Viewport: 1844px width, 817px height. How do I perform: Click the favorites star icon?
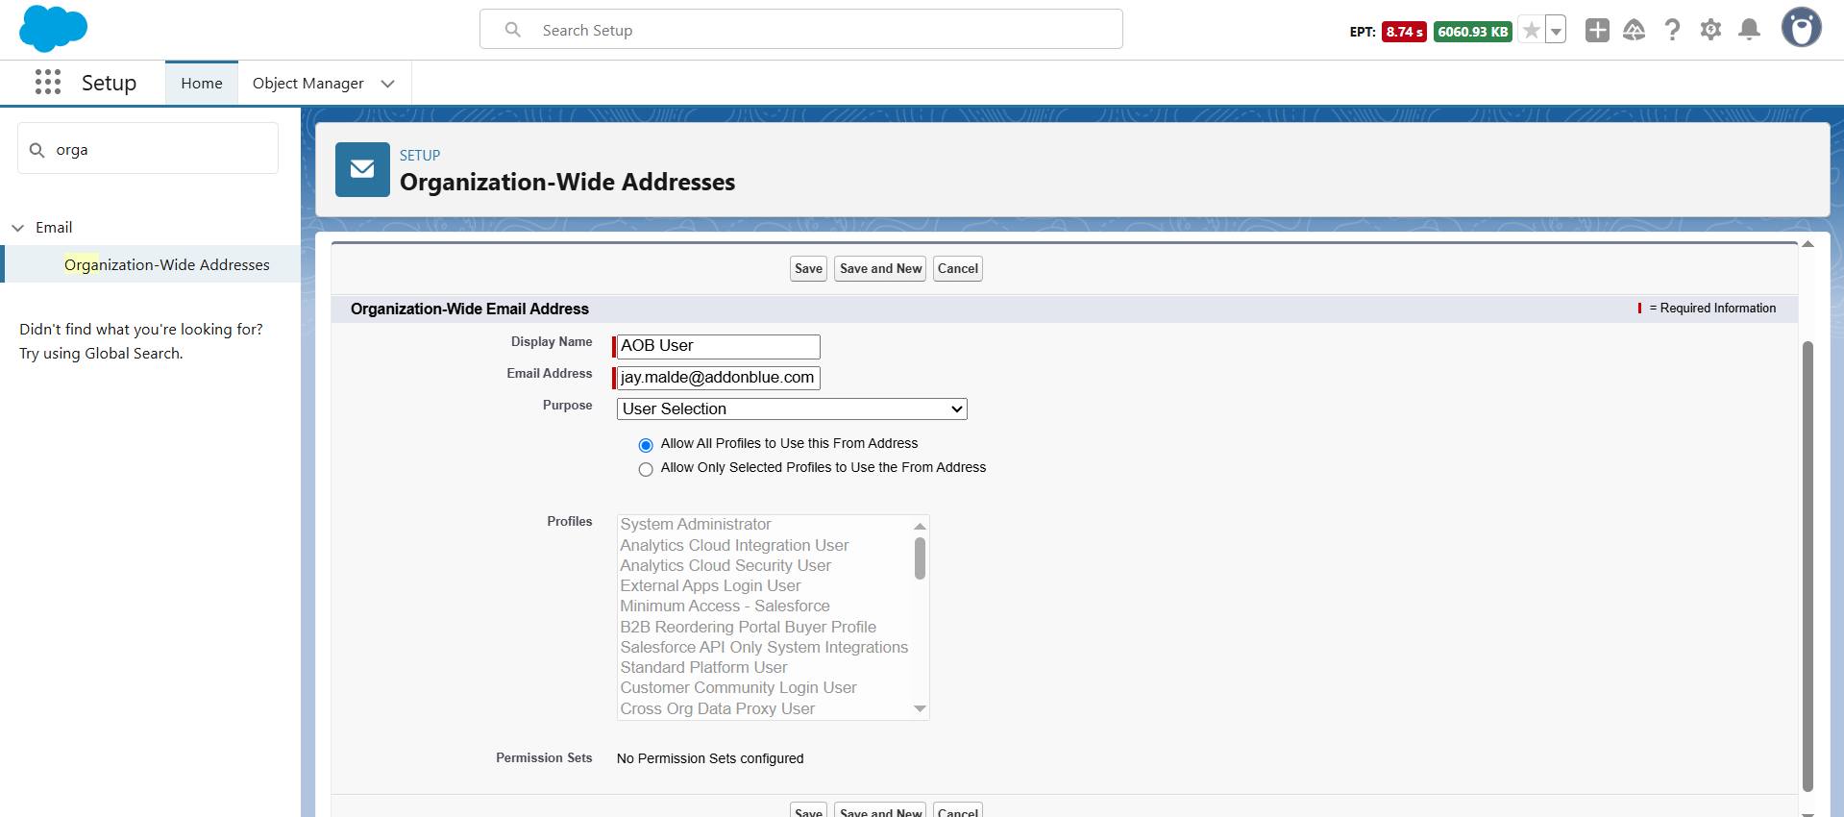click(x=1532, y=31)
